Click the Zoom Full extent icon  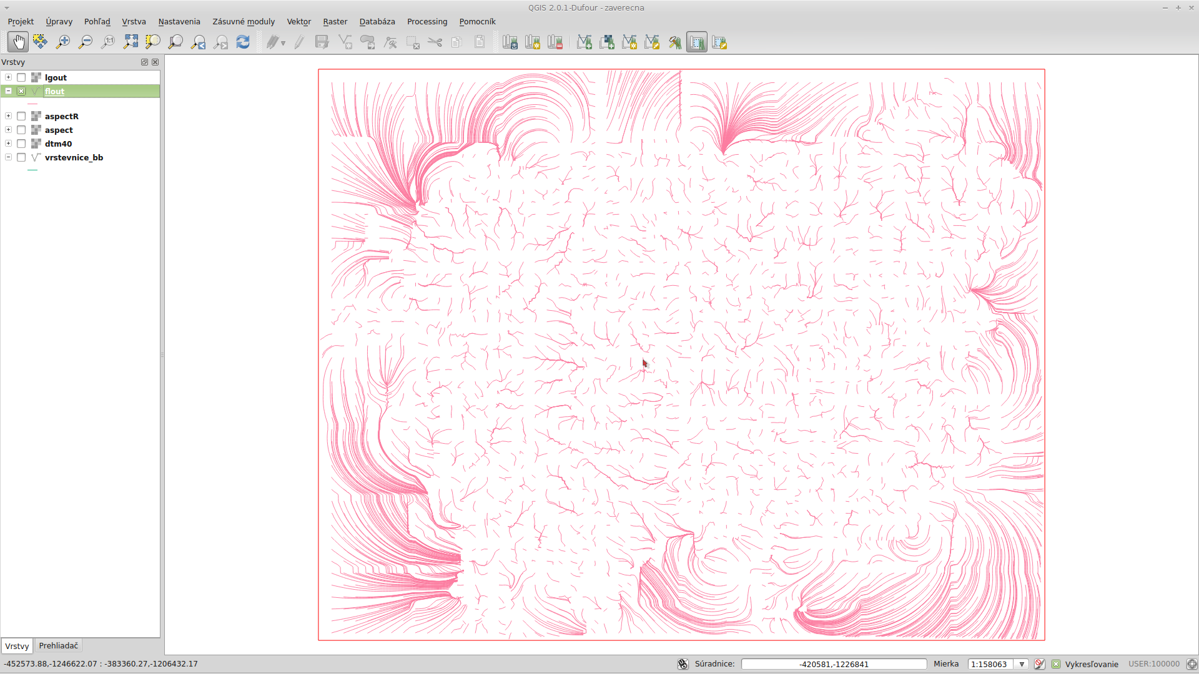[131, 42]
